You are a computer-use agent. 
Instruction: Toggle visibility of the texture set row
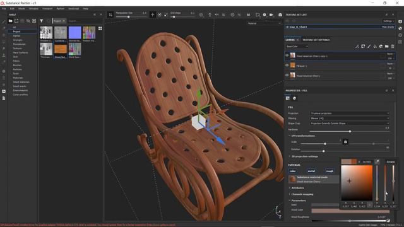pyautogui.click(x=287, y=26)
